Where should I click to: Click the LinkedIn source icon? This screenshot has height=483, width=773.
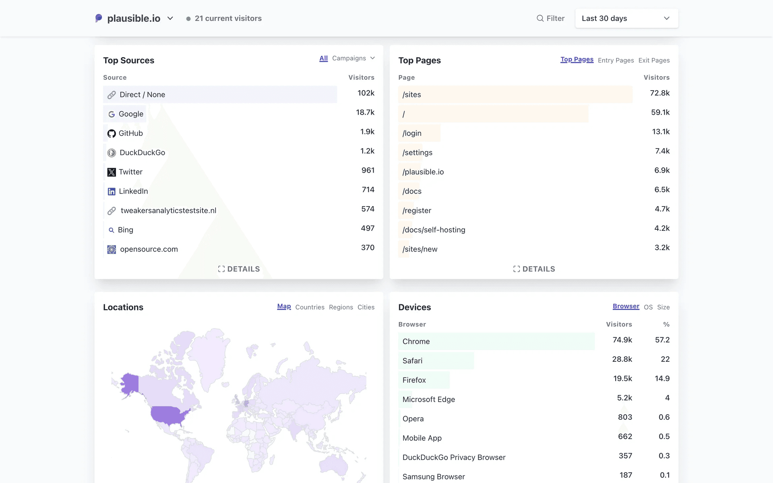click(x=112, y=192)
